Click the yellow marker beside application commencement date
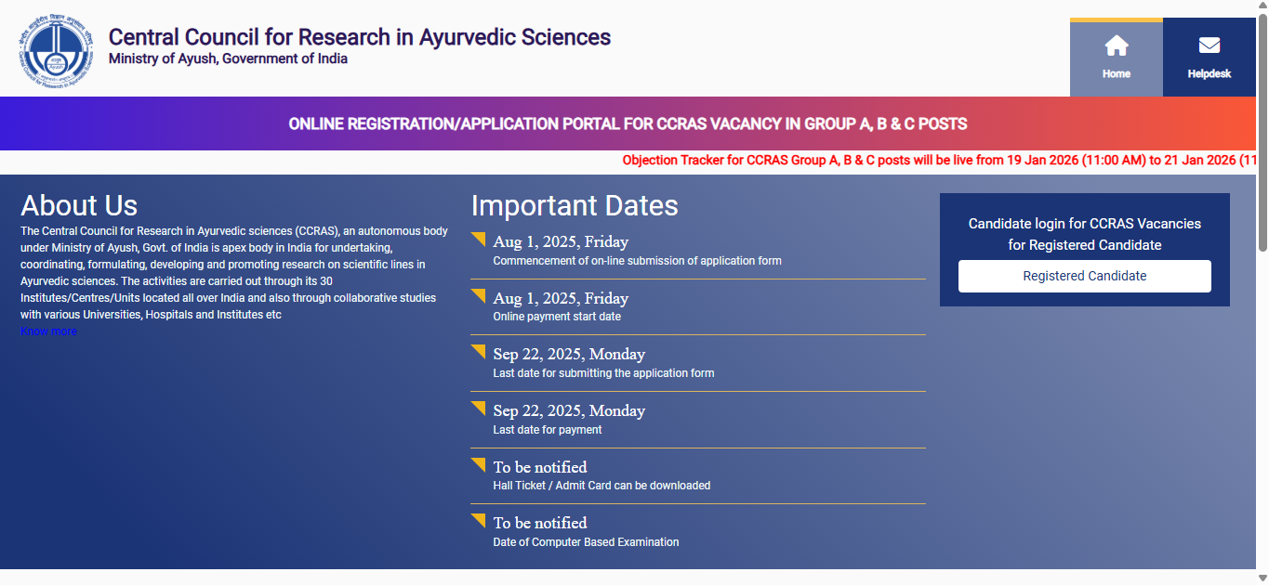The height and width of the screenshot is (585, 1269). click(479, 239)
